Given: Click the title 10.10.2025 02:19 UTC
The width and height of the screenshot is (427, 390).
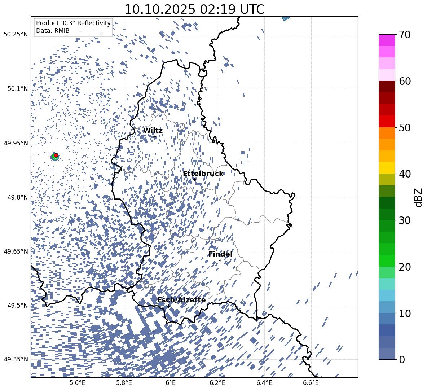Looking at the screenshot, I should (194, 9).
